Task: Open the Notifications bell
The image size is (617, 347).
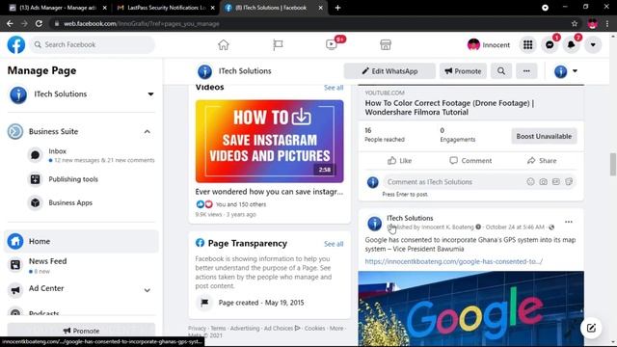Action: (572, 45)
